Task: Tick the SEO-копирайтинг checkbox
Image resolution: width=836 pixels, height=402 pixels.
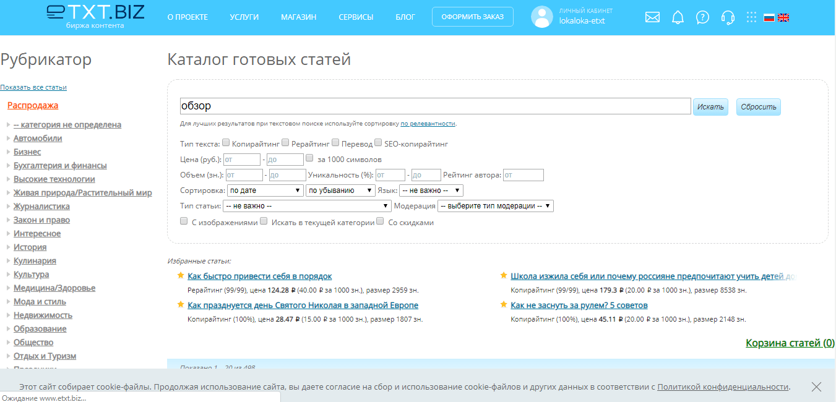Action: [x=378, y=143]
